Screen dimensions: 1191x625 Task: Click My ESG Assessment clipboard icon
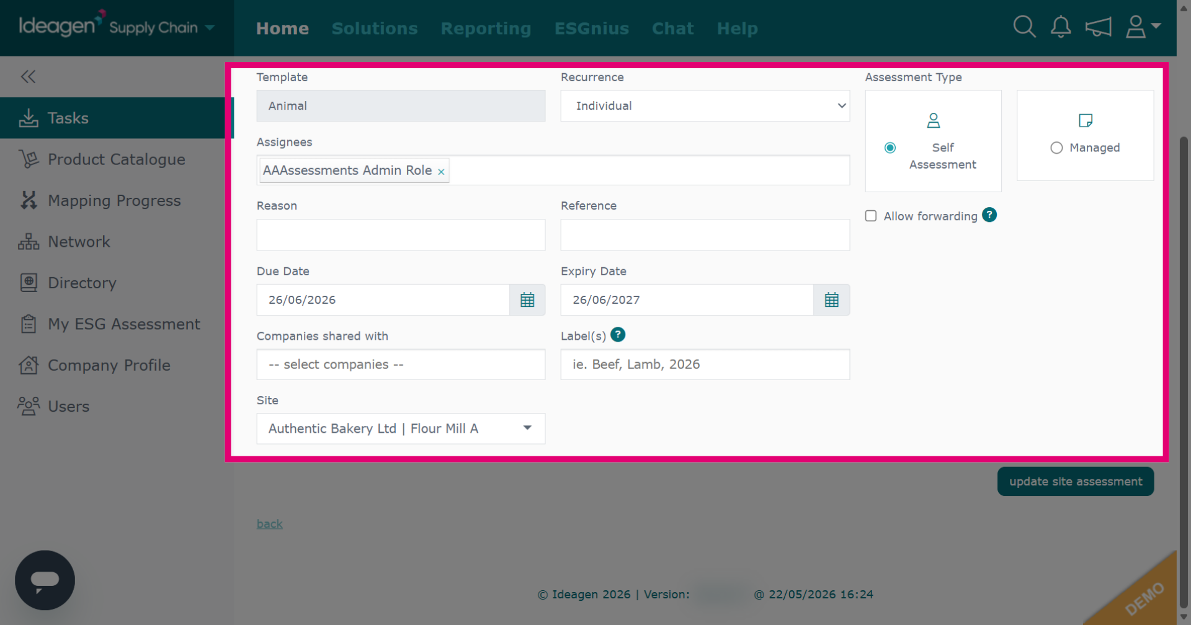coord(29,324)
